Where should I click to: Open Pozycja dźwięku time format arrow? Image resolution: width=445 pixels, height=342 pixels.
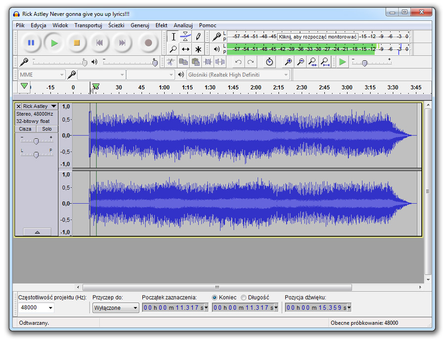click(349, 307)
